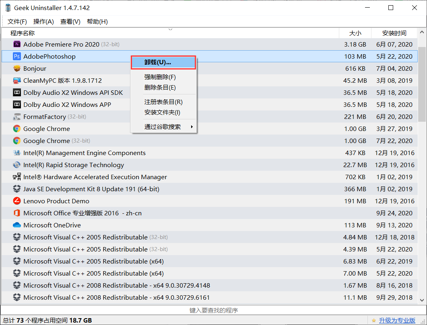Open the 查看(V) menu
The height and width of the screenshot is (325, 427).
coord(70,21)
